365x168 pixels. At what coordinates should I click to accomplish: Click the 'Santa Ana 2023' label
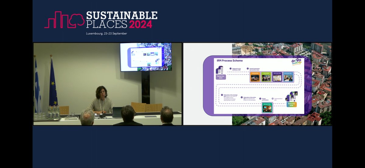[x=221, y=77]
